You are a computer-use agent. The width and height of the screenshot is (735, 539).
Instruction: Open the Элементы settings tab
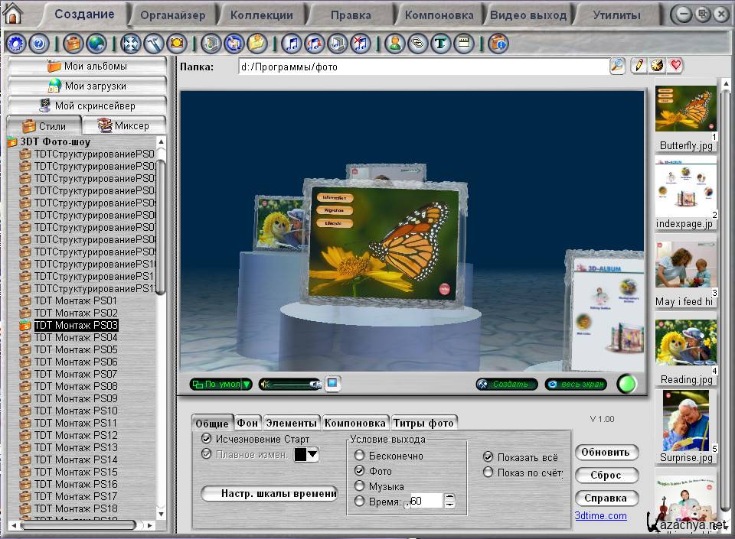(291, 423)
